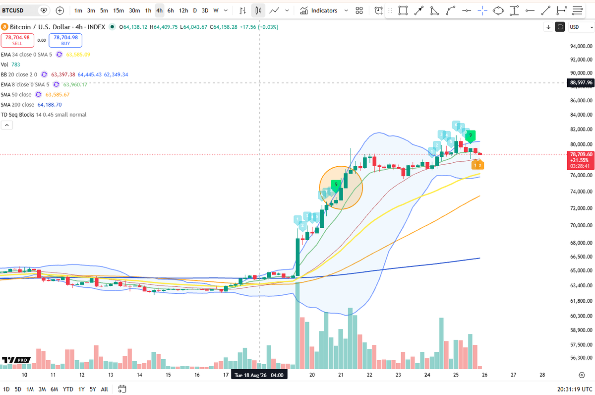
Task: Select the Rectangle drawing tool
Action: tap(403, 10)
